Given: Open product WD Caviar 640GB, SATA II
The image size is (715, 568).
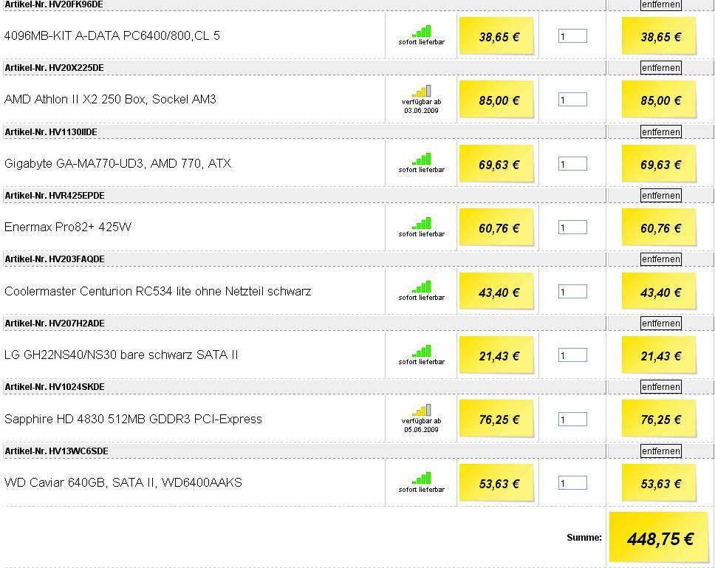Looking at the screenshot, I should click(x=123, y=482).
